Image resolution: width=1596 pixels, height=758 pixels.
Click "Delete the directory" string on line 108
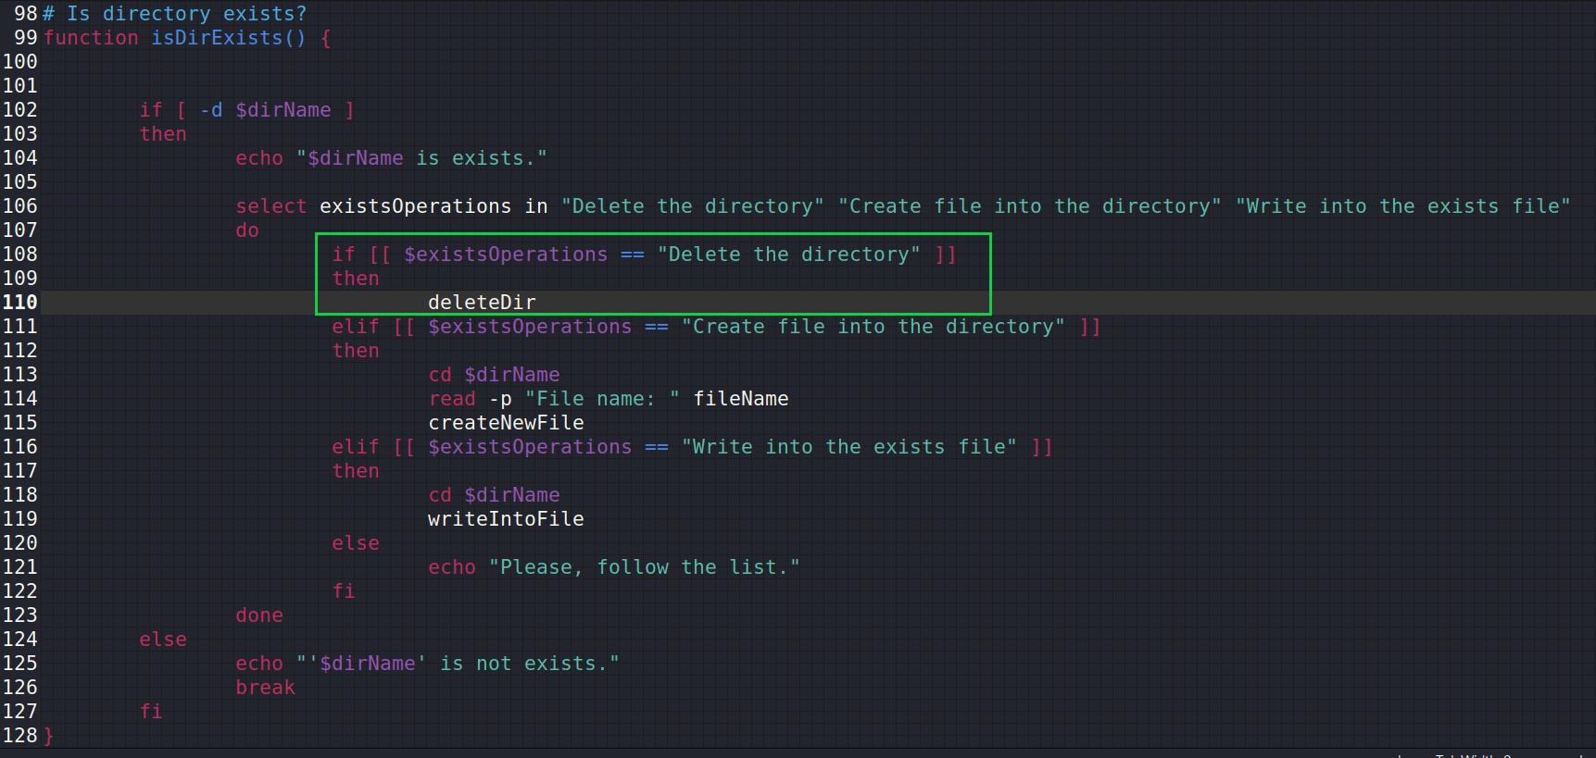pos(789,255)
